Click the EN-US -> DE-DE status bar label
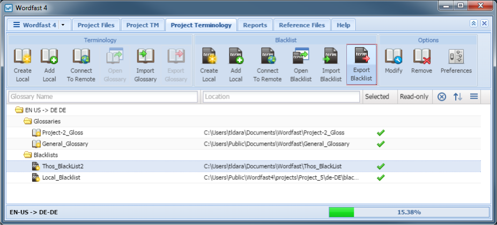This screenshot has width=497, height=225. tap(34, 212)
